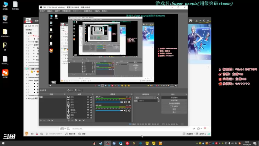This screenshot has height=146, width=259.
Task: Open the 工具(T) menu in OBS
Action: (97, 11)
